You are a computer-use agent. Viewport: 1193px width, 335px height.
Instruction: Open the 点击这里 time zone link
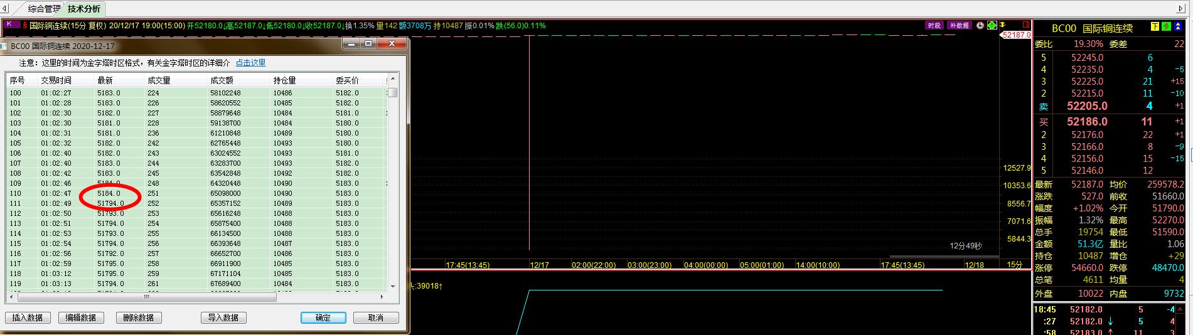click(250, 63)
